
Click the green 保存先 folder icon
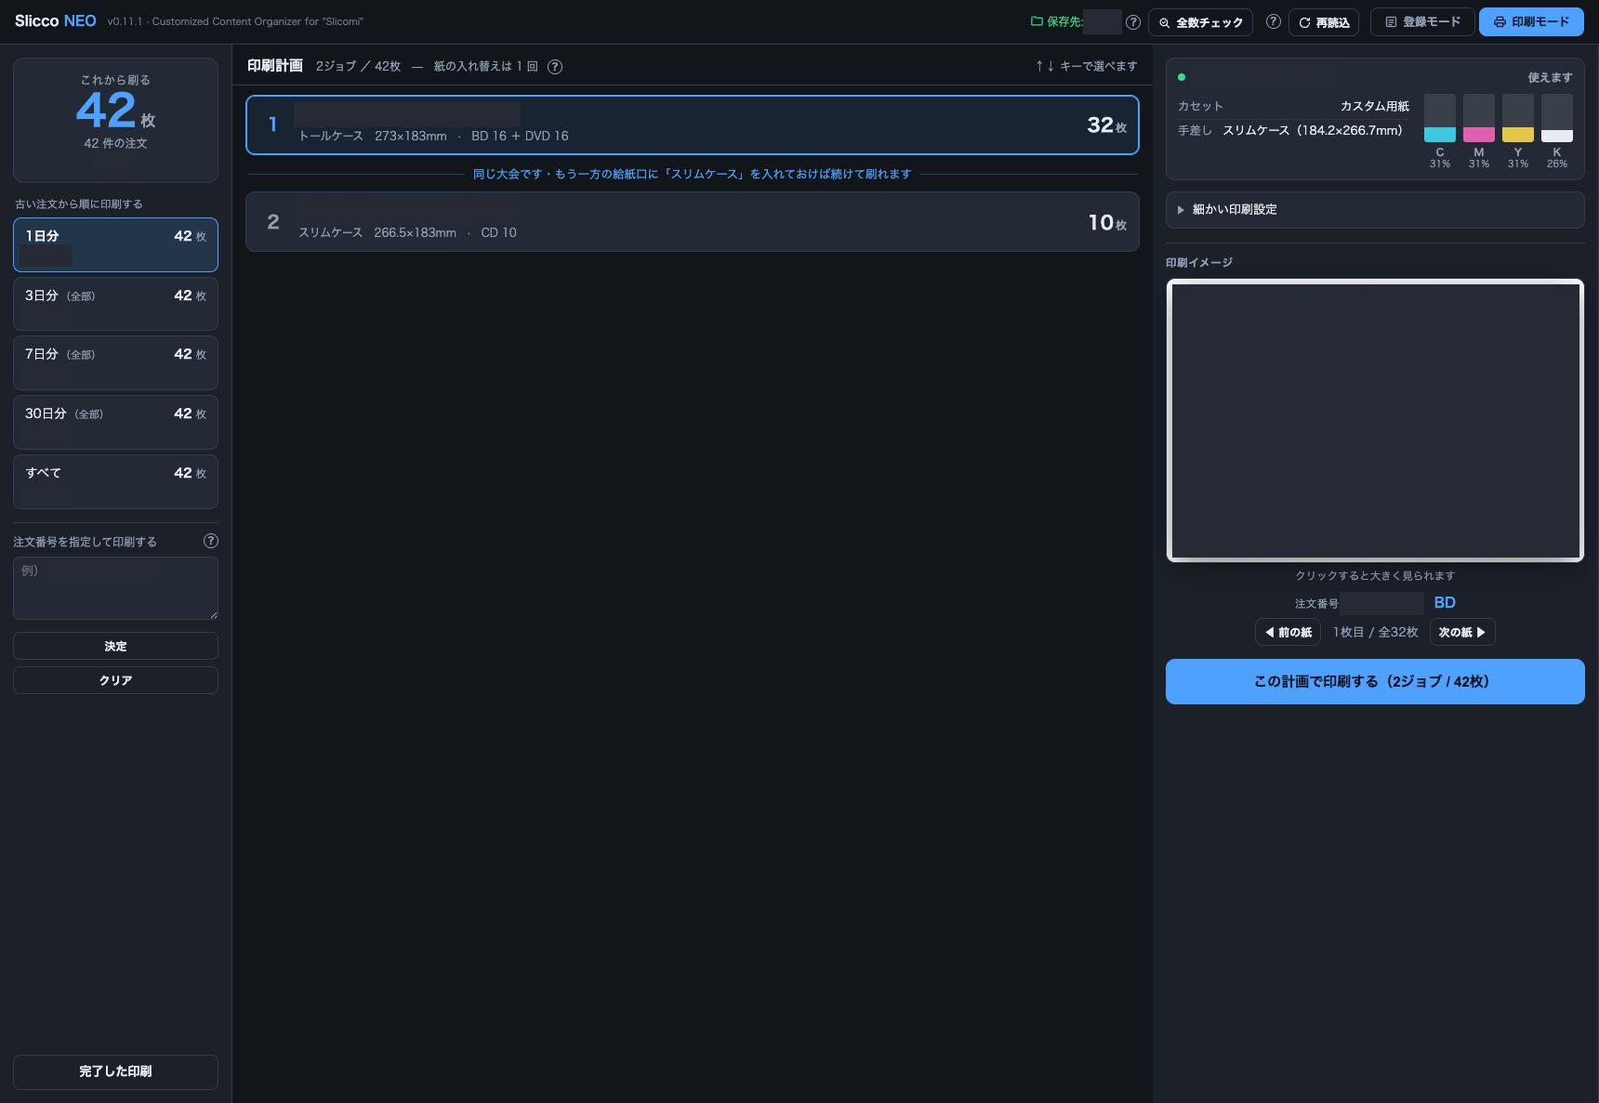point(1037,21)
